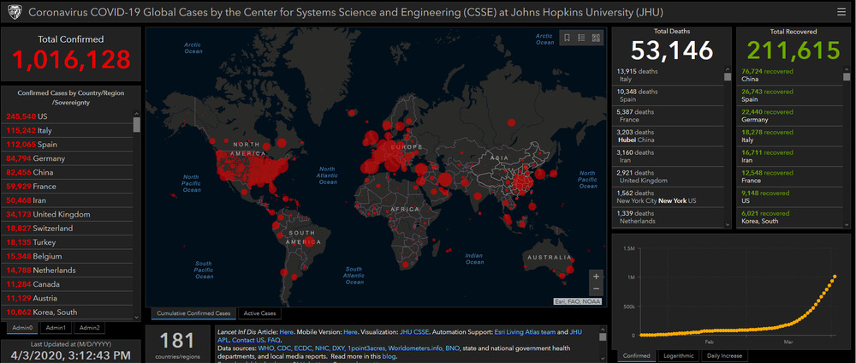The height and width of the screenshot is (363, 856).
Task: Select Spain in the total deaths list
Action: tap(633, 96)
